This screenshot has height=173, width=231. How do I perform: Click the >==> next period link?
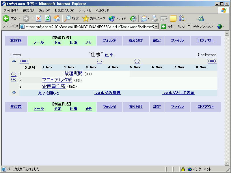click(x=212, y=61)
